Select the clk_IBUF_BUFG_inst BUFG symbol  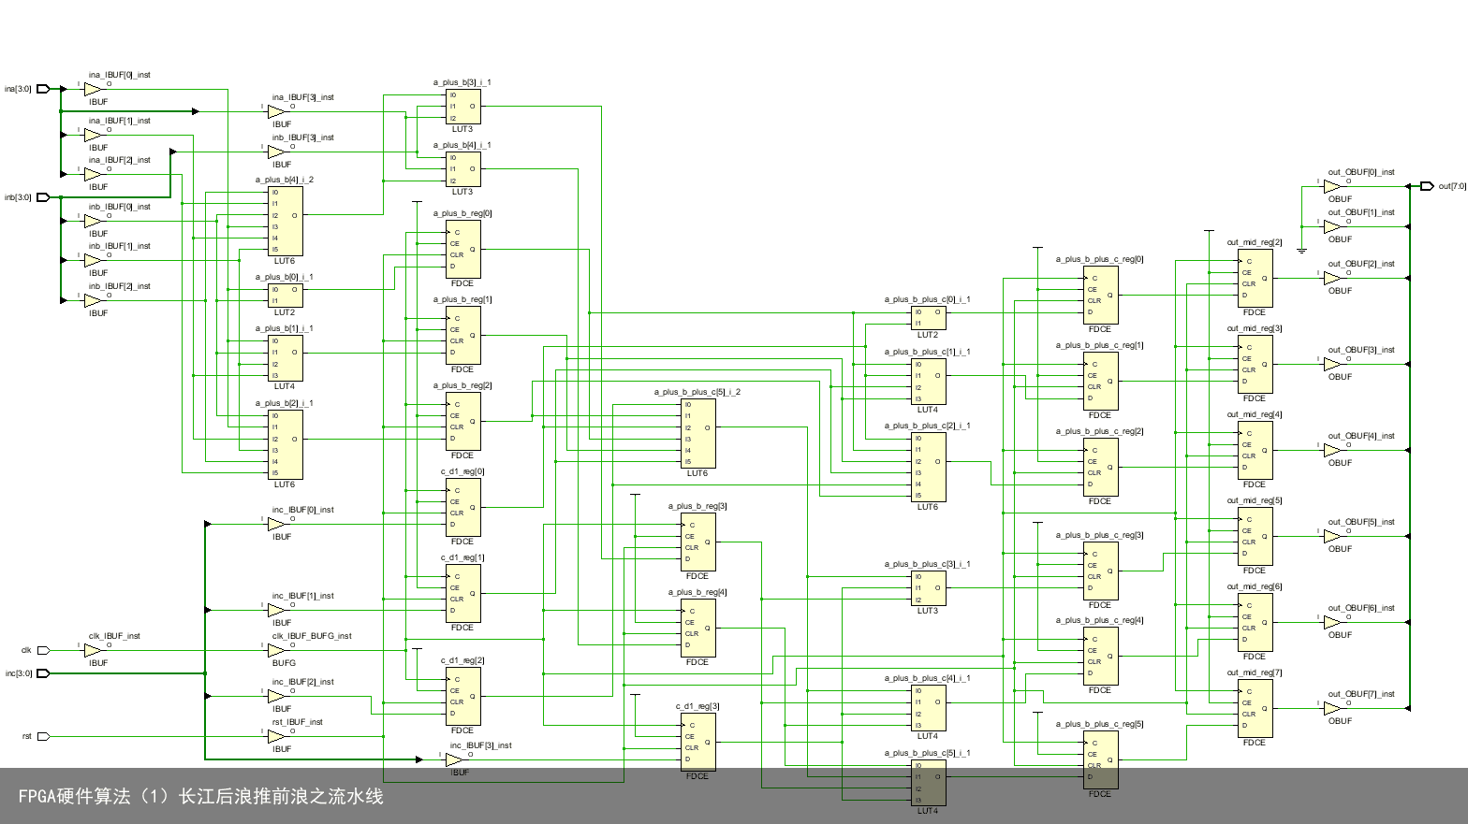tap(276, 650)
